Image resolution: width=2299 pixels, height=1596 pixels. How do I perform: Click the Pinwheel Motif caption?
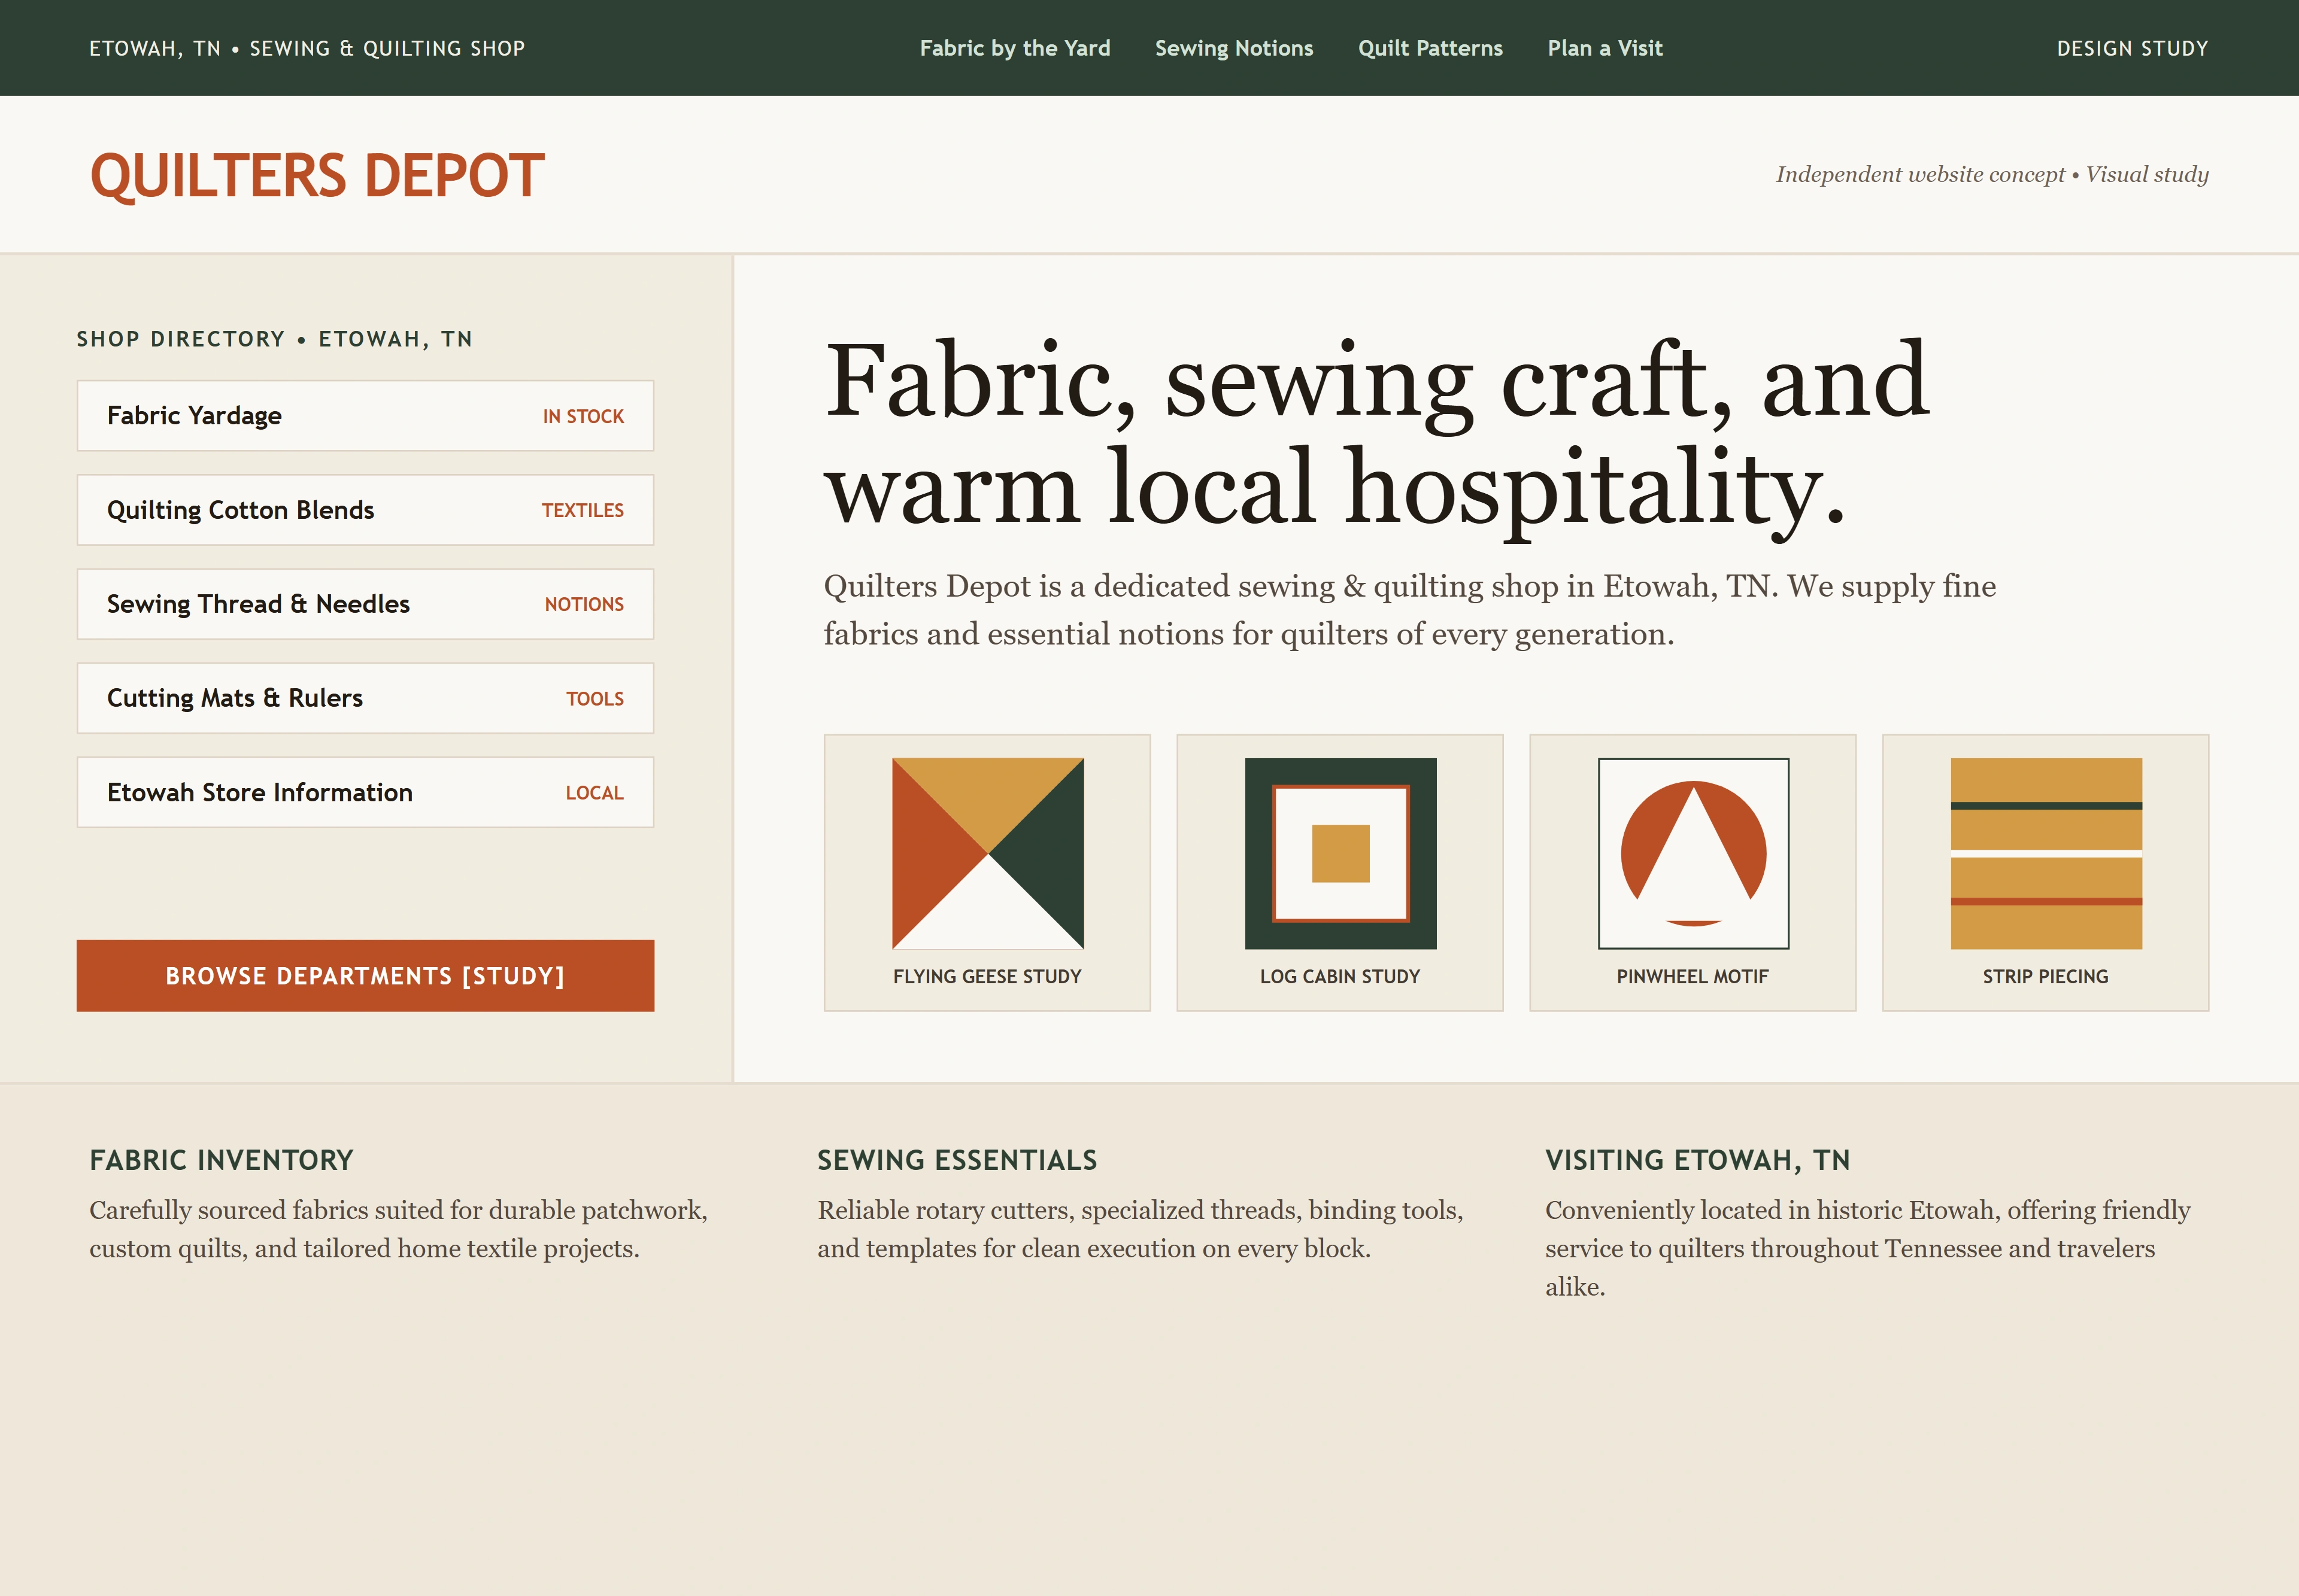click(x=1693, y=976)
